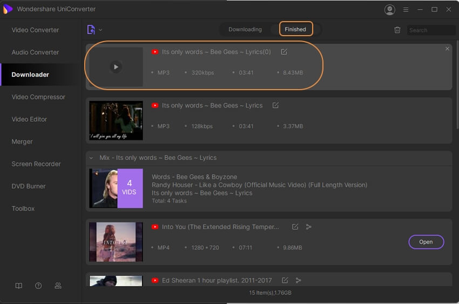Image resolution: width=459 pixels, height=304 pixels.
Task: Go to Screen Recorder in sidebar
Action: tap(36, 164)
